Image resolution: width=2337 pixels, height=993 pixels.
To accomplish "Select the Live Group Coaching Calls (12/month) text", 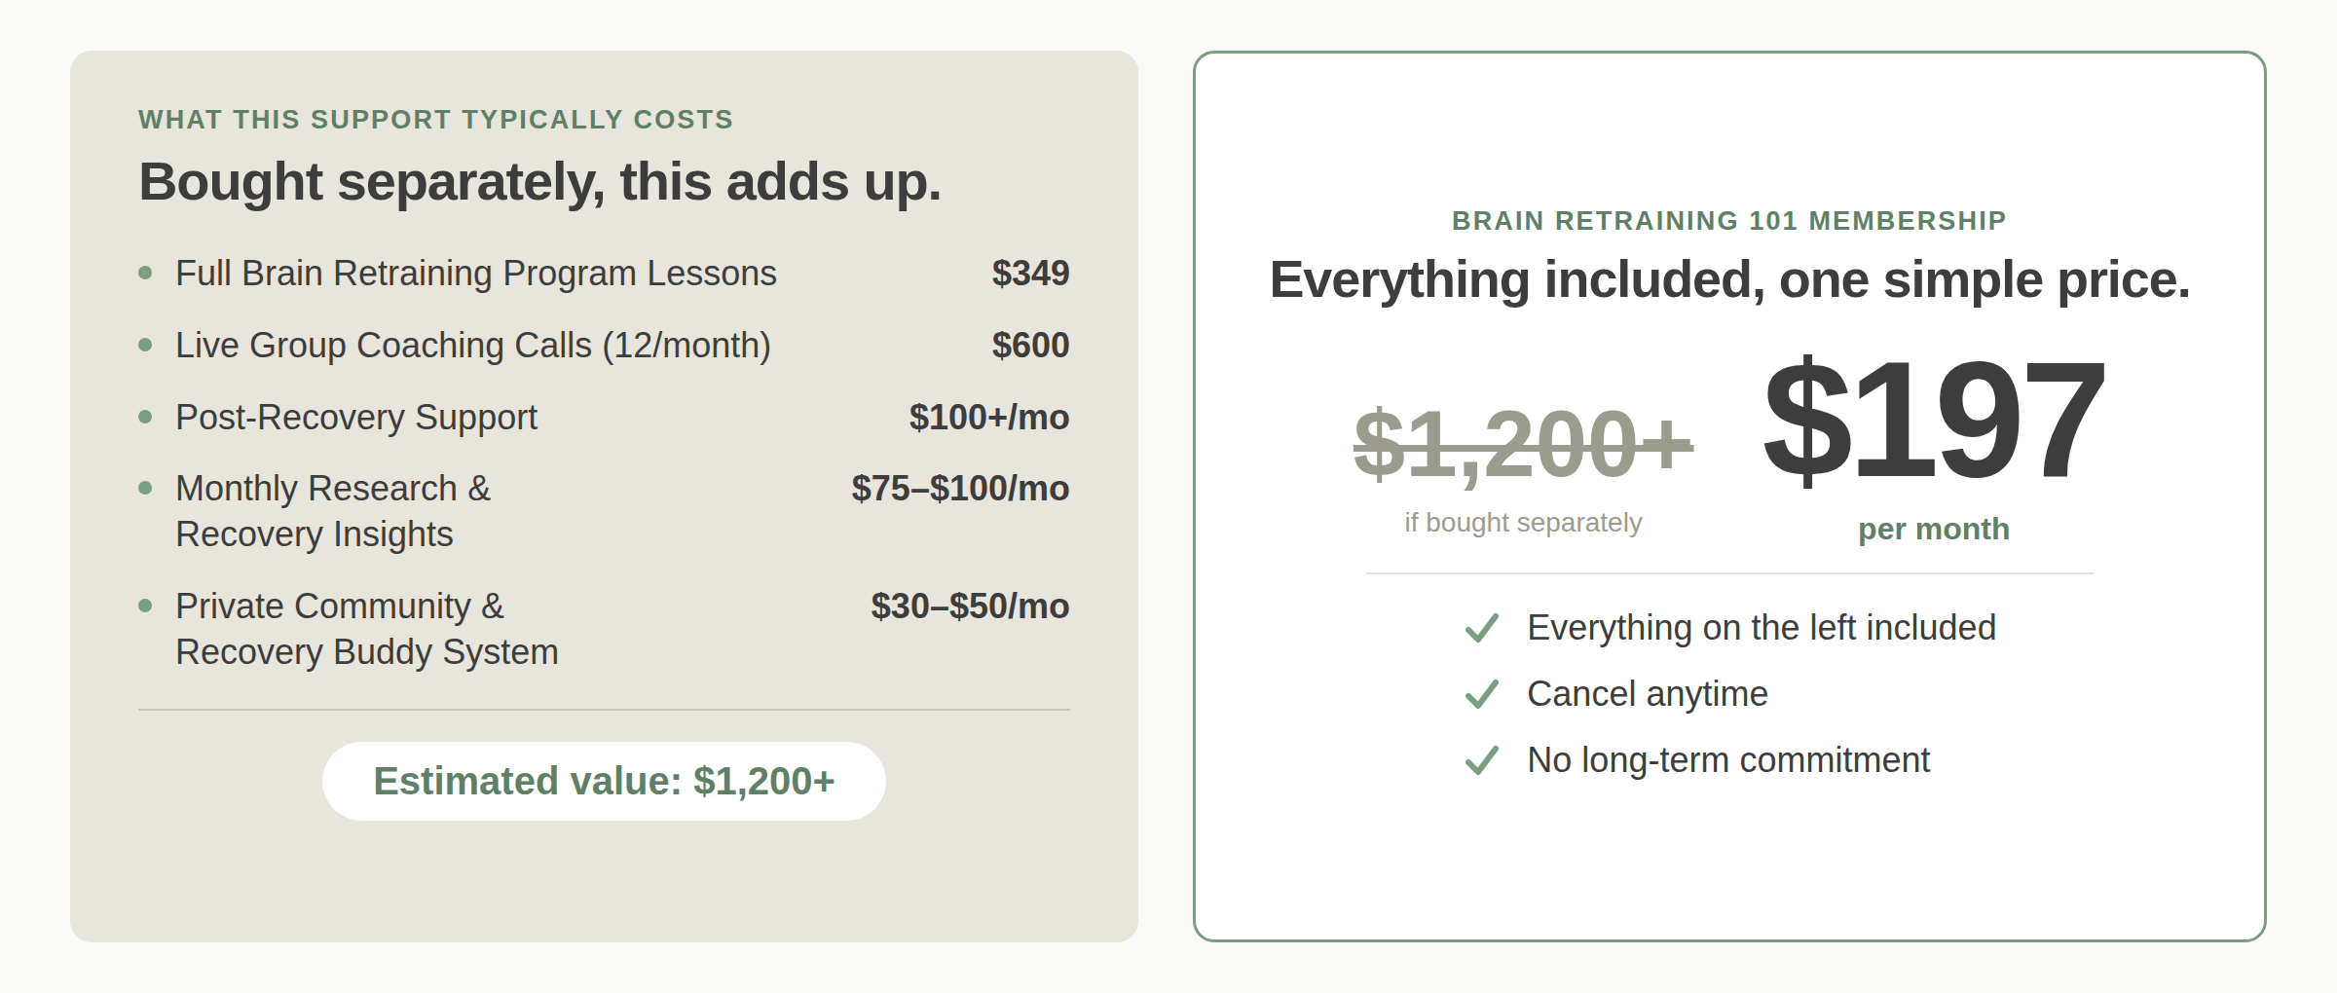I will (x=473, y=346).
